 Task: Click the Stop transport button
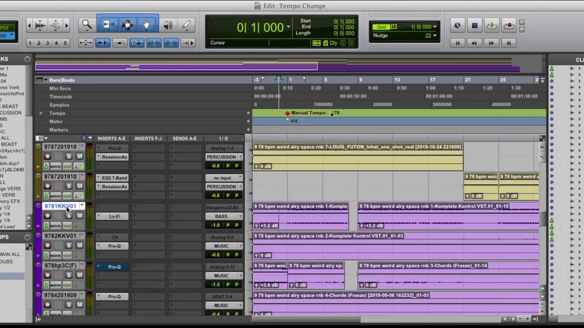[474, 26]
